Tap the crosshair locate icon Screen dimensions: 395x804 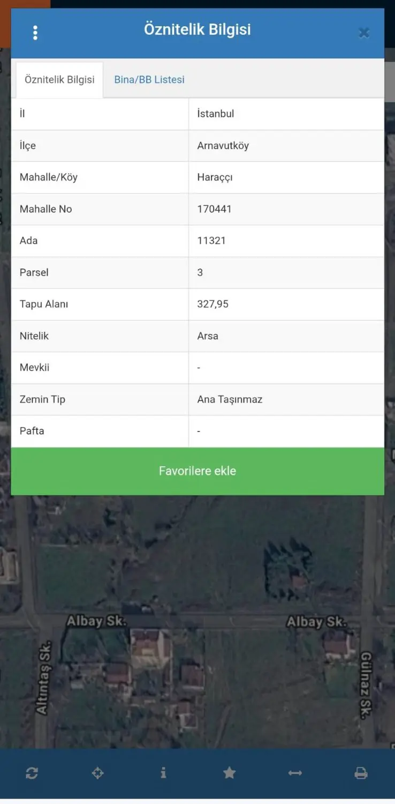97,773
